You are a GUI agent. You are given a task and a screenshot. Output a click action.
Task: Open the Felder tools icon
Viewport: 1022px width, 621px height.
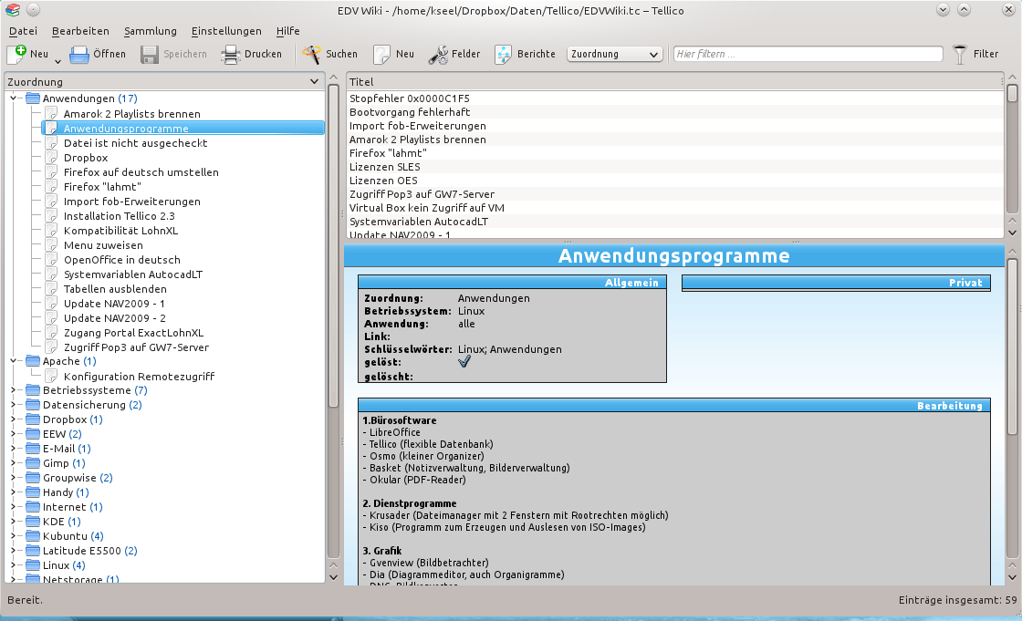coord(438,55)
